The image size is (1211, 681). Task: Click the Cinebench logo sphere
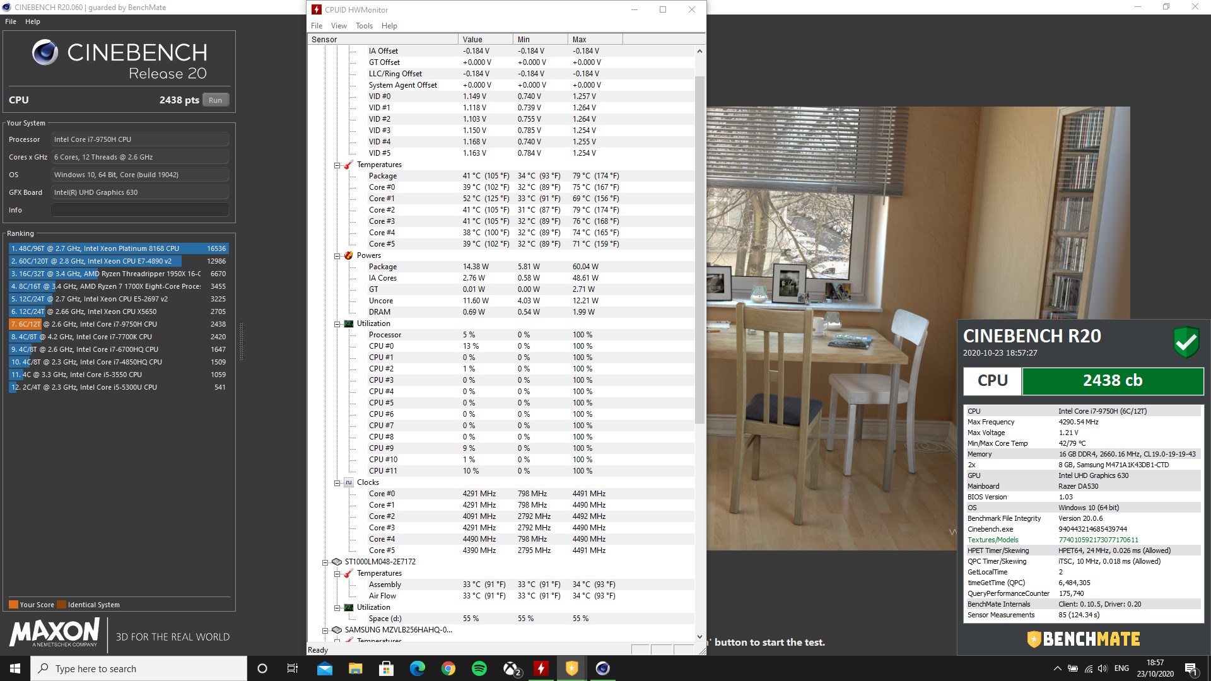pyautogui.click(x=45, y=53)
